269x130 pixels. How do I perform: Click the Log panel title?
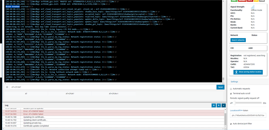6,105
